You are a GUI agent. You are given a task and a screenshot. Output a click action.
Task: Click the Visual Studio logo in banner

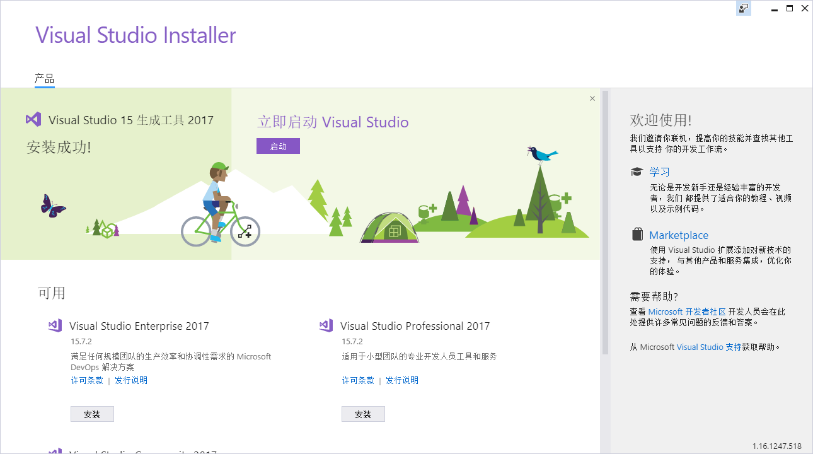33,119
